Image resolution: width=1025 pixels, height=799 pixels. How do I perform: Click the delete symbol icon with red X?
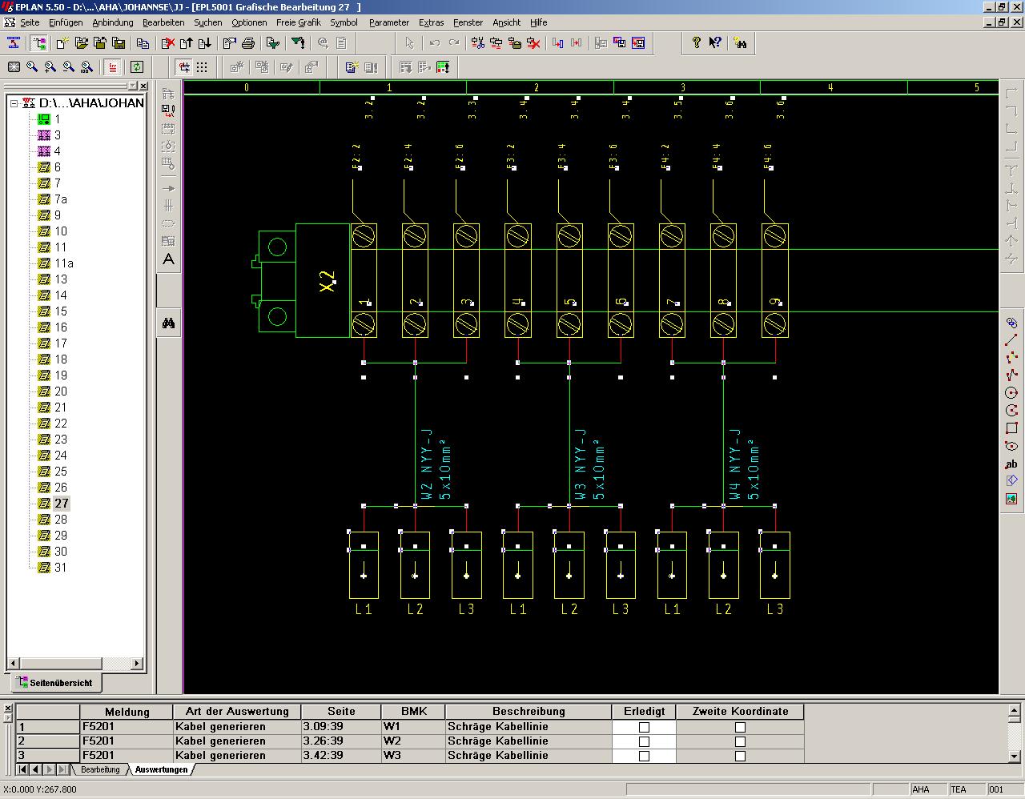point(533,43)
